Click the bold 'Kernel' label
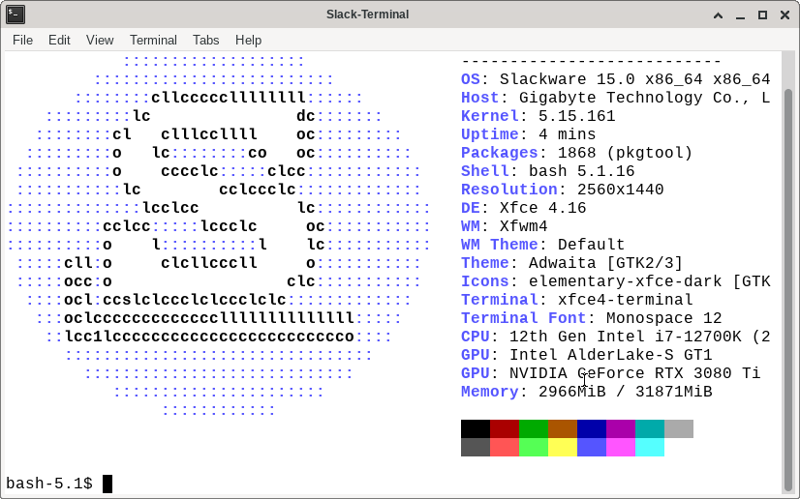This screenshot has height=499, width=800. tap(490, 116)
